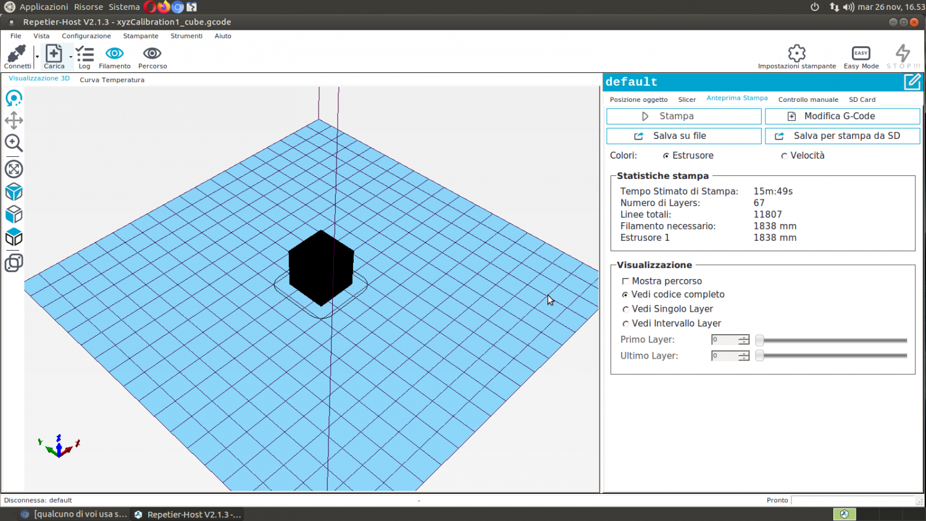Open the Applicazioni system menu
This screenshot has height=521, width=926.
(43, 7)
